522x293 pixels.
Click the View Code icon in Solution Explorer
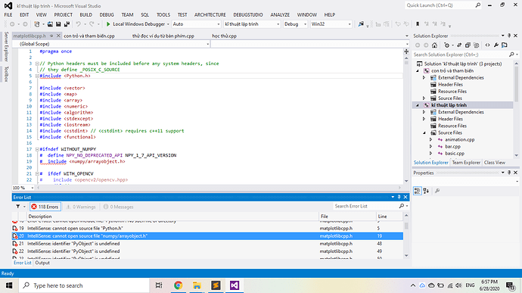click(488, 45)
